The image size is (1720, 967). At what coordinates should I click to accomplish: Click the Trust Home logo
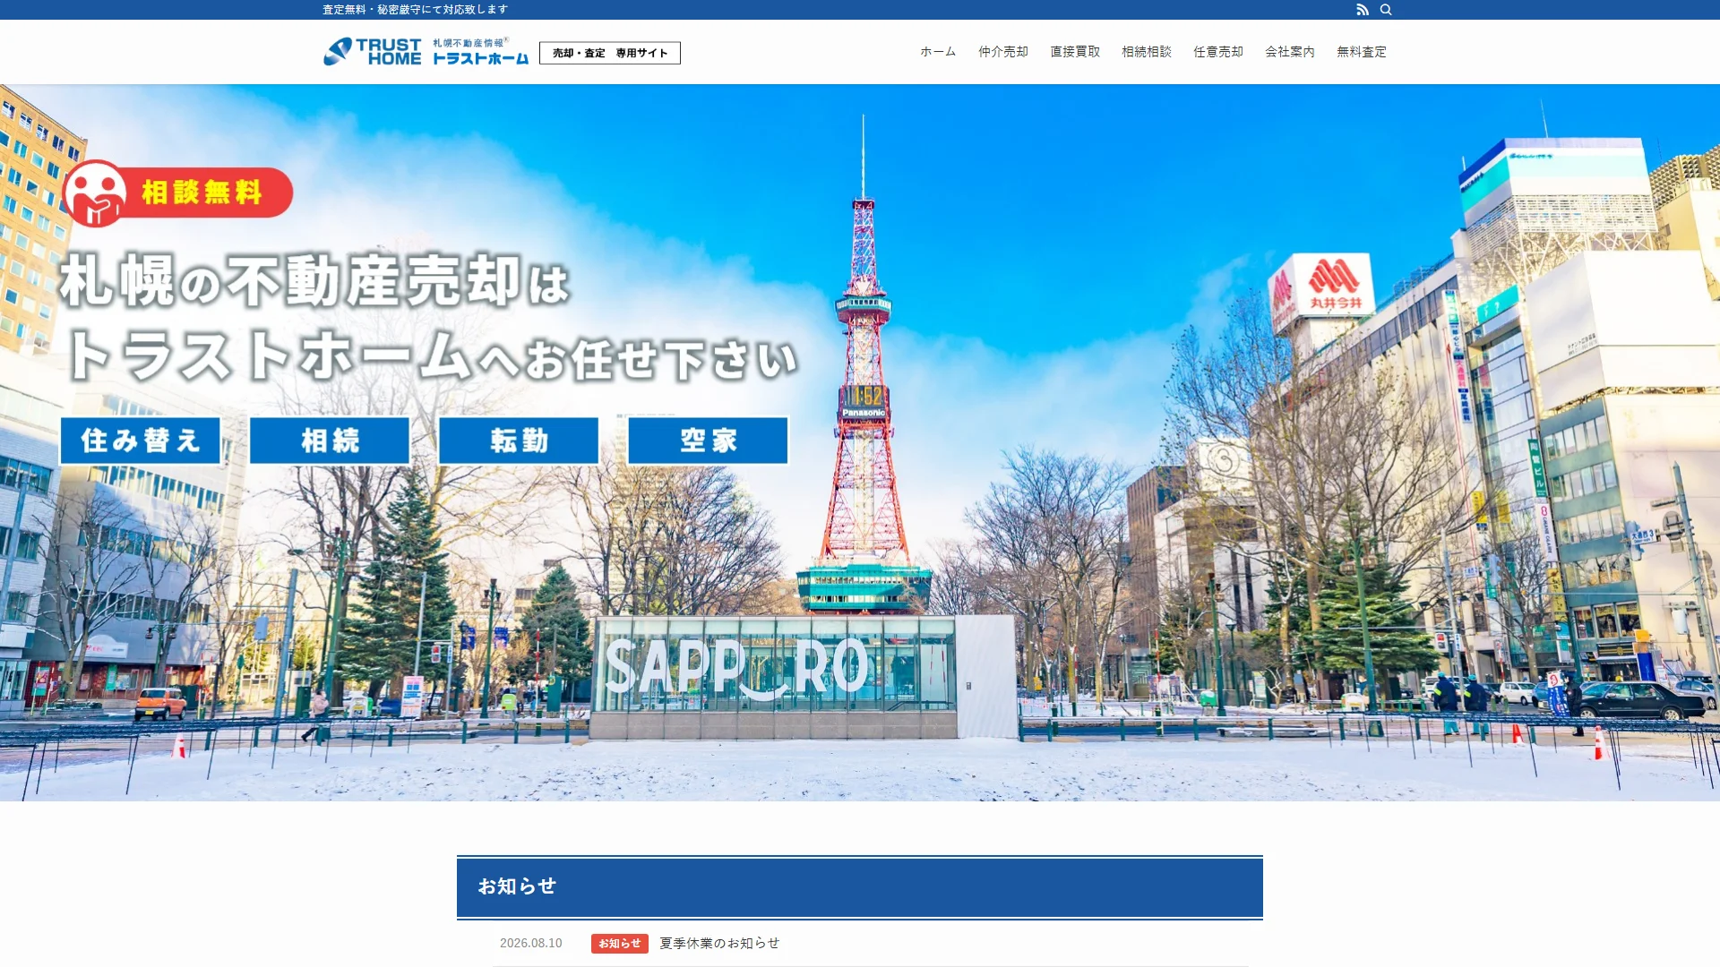click(426, 52)
